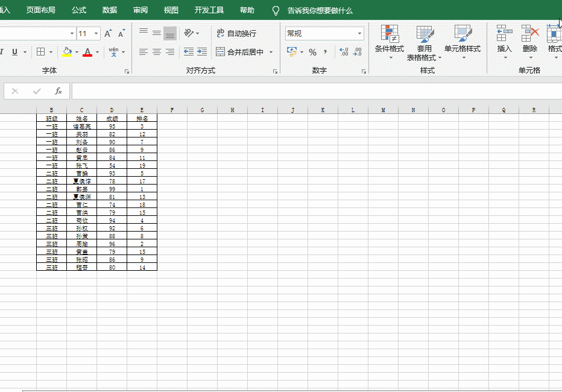The height and width of the screenshot is (392, 562).
Task: Click 告诉我你想要做什么 search box
Action: click(320, 10)
